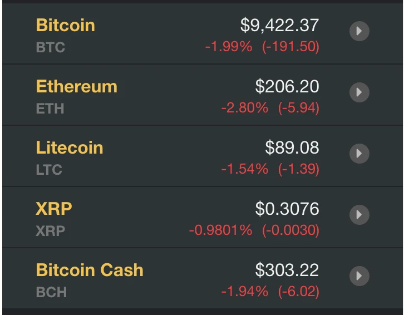The image size is (404, 315).
Task: Tap Bitcoin's -1.99% change value
Action: tap(228, 47)
